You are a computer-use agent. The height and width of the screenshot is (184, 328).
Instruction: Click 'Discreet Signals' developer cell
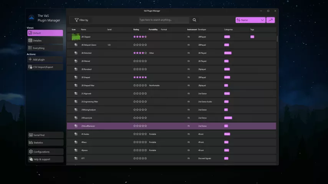point(205,158)
